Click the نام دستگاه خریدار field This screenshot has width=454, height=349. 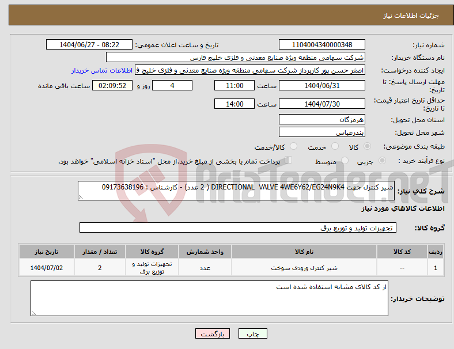point(236,57)
